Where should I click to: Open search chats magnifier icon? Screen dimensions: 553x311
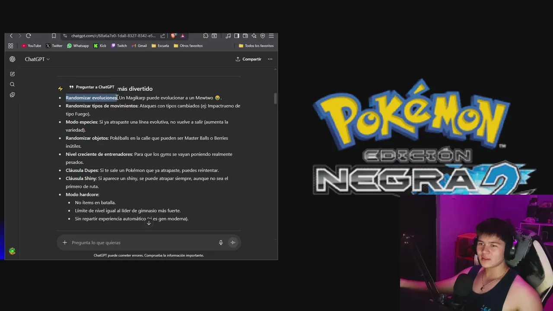pyautogui.click(x=12, y=84)
